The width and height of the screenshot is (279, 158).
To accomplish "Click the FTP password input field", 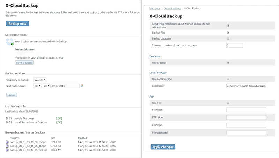I will tap(246, 133).
